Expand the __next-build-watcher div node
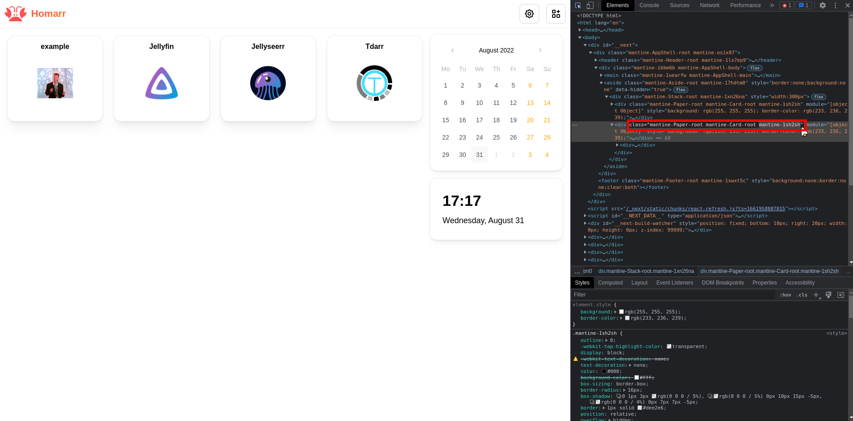 tap(585, 224)
